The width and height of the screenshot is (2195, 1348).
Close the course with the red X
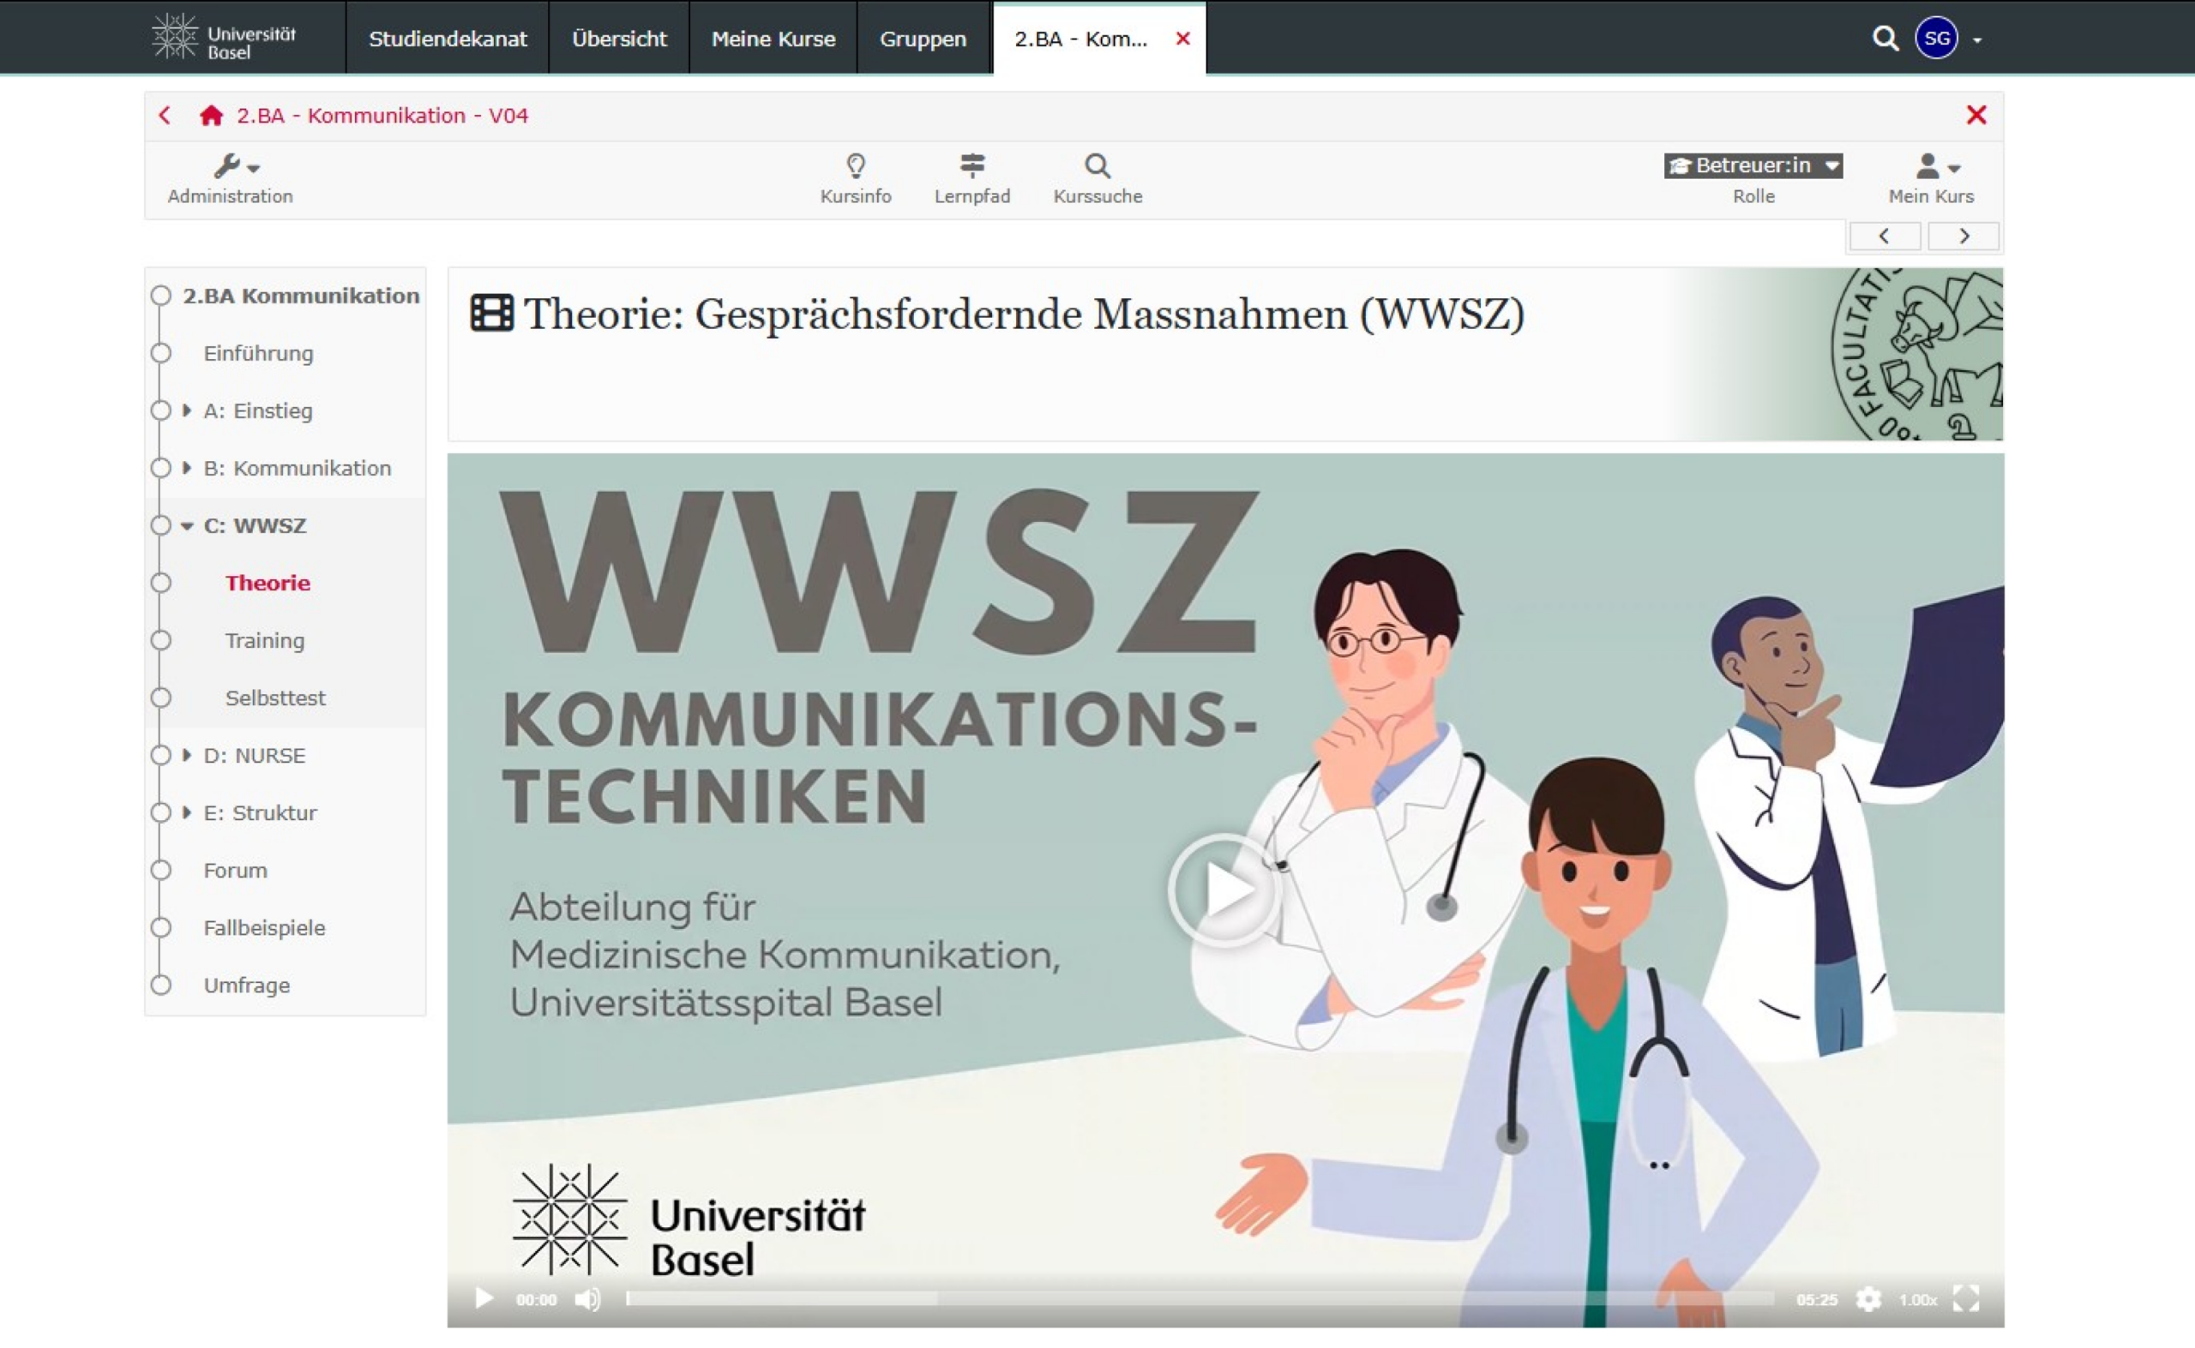click(1976, 115)
